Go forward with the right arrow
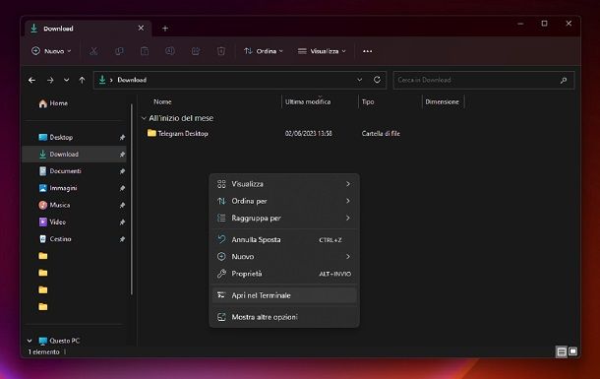 pyautogui.click(x=50, y=80)
